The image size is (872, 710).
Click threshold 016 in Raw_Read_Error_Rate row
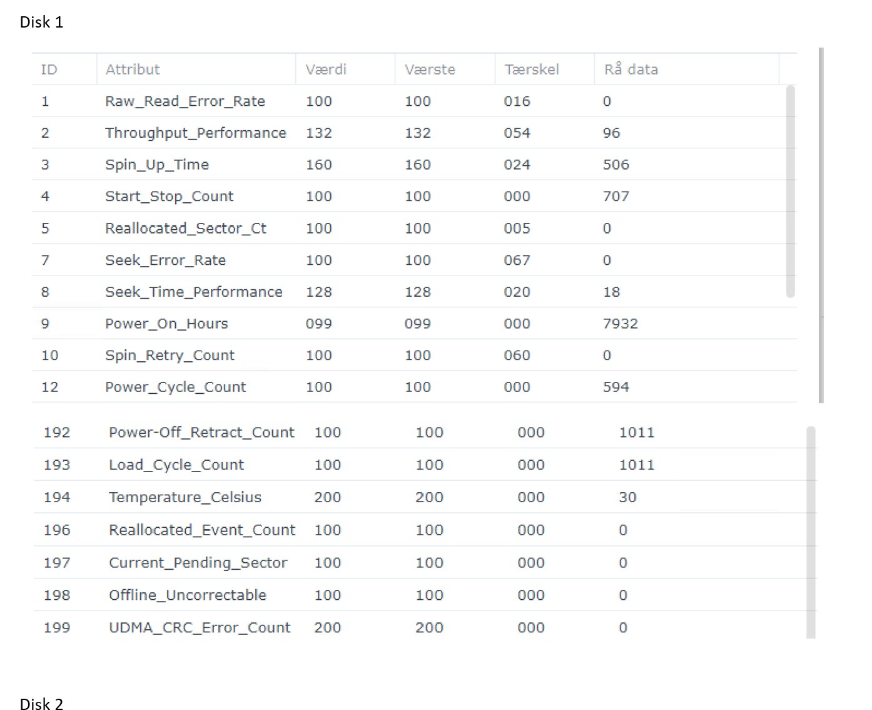pos(517,101)
